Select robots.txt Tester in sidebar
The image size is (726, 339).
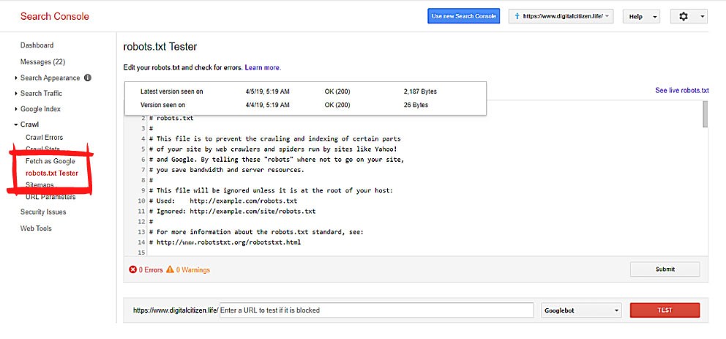pos(52,174)
